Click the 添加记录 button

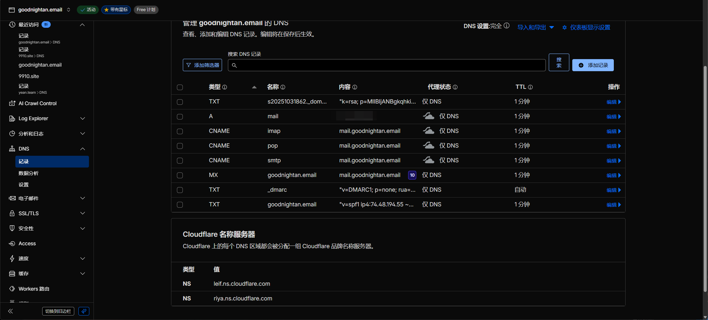pyautogui.click(x=593, y=65)
